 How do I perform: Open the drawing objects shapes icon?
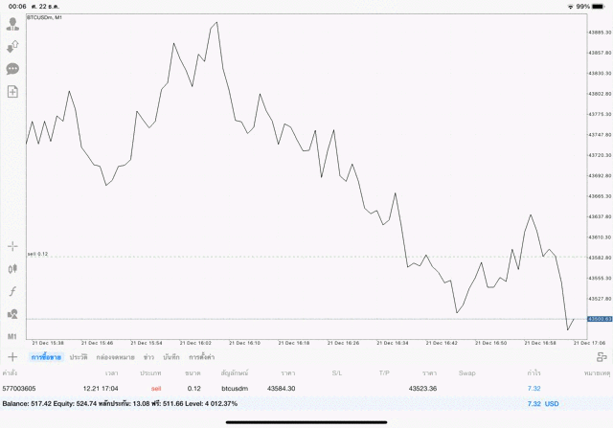tap(12, 314)
